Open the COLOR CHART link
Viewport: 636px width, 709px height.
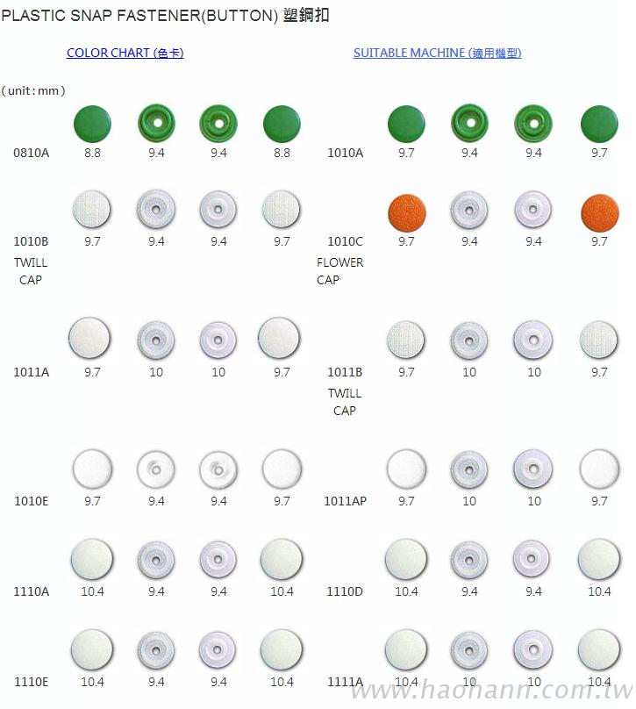[125, 53]
